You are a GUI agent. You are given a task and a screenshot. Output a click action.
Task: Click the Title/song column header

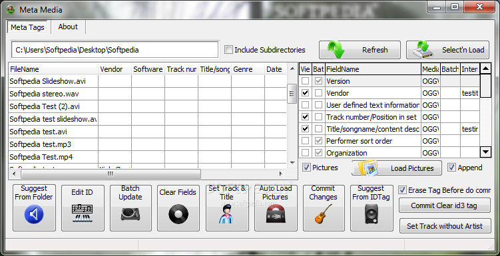coord(214,69)
